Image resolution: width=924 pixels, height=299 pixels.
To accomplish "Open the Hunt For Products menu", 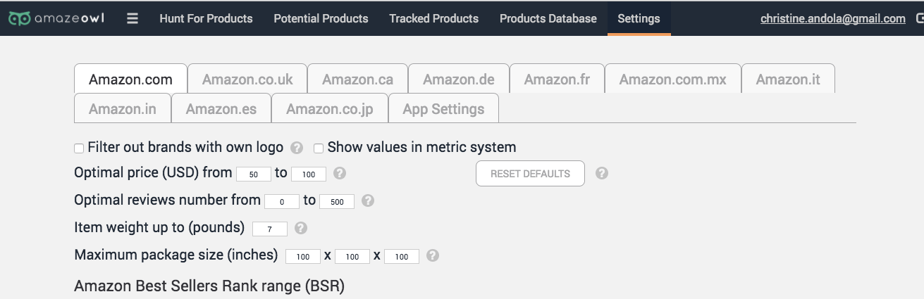I will point(206,18).
